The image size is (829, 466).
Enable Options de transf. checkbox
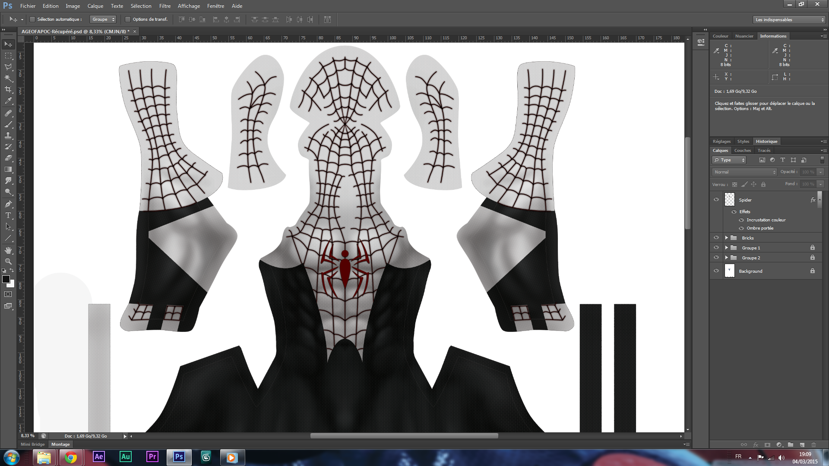[x=128, y=19]
